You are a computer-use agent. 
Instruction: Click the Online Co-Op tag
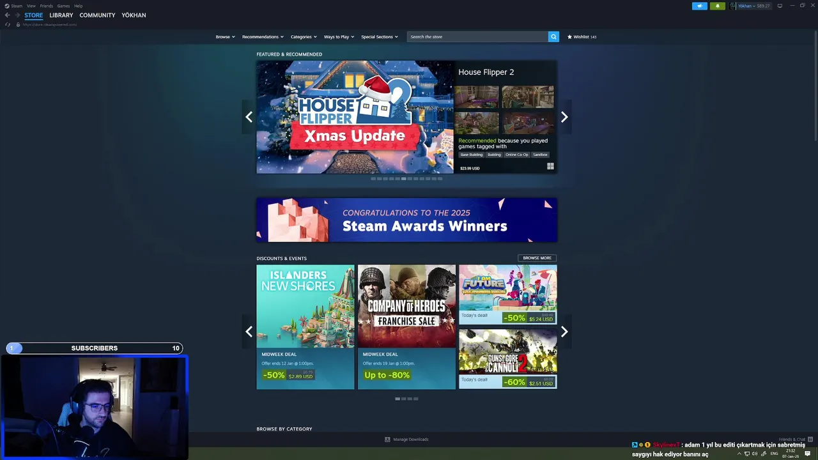(517, 155)
